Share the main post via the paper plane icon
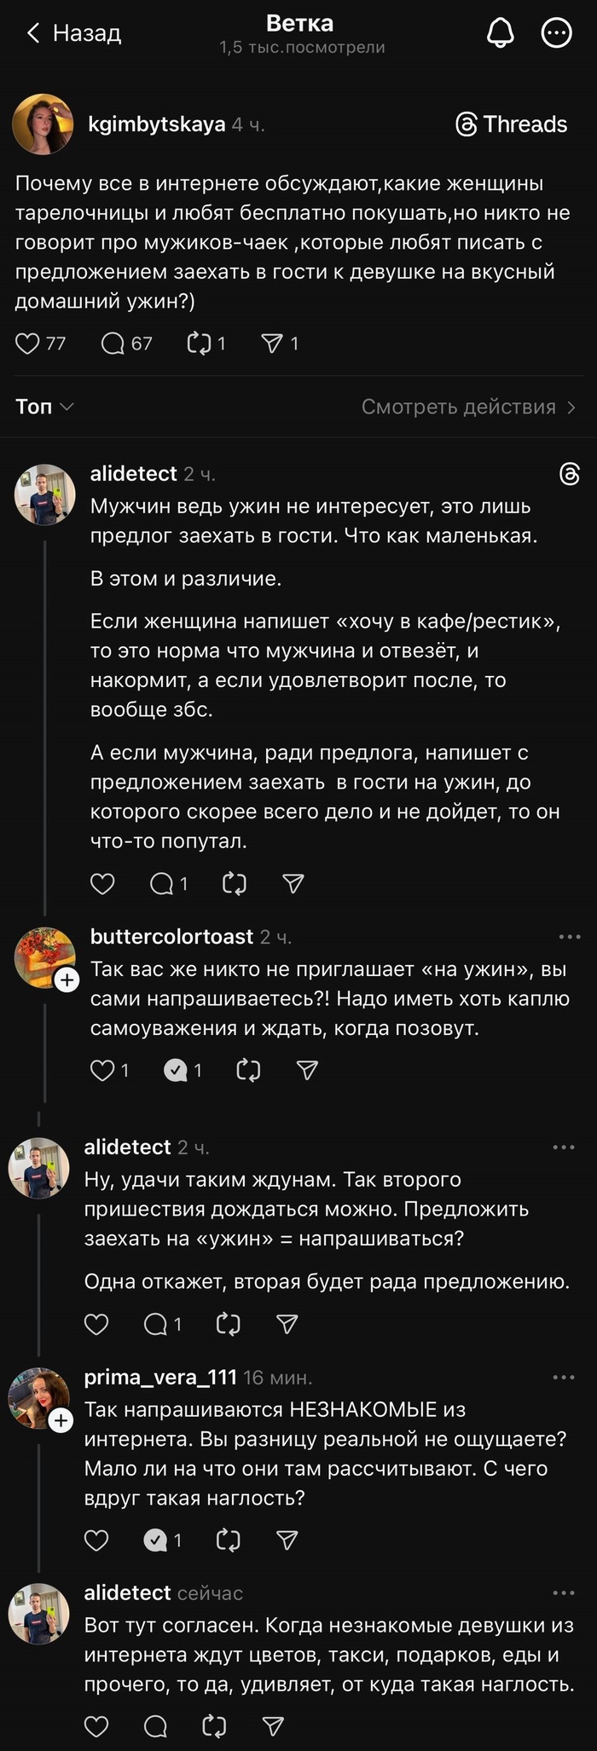 point(273,343)
